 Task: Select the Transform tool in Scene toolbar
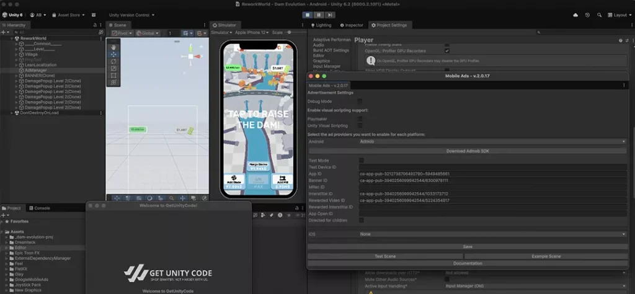(113, 82)
